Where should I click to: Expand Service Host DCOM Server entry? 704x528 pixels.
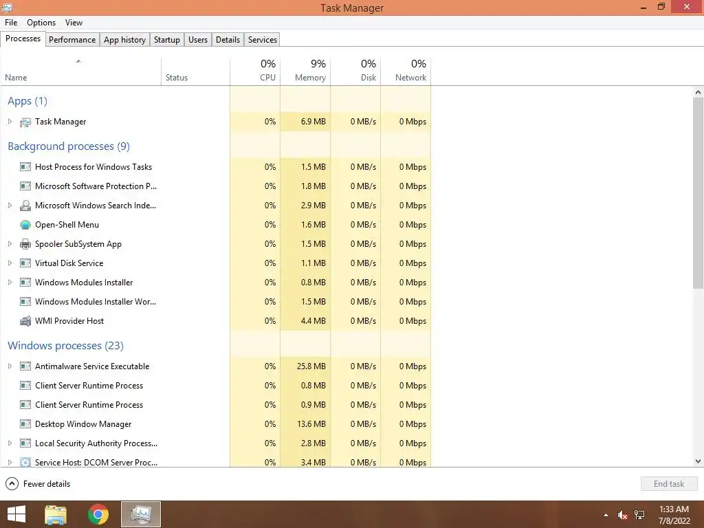10,463
